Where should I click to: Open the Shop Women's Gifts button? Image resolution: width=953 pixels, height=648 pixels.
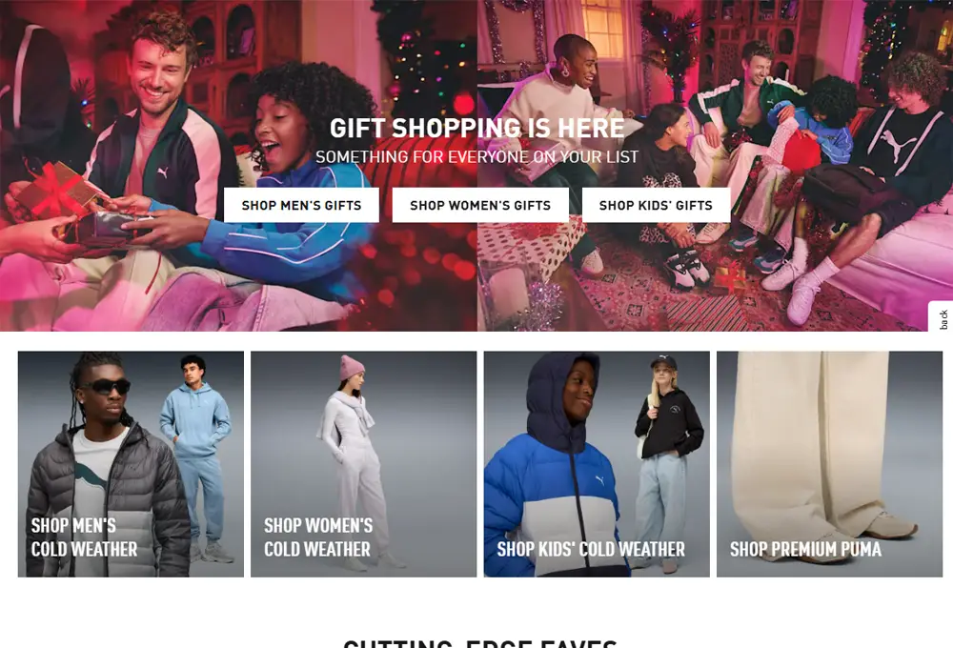(x=480, y=205)
